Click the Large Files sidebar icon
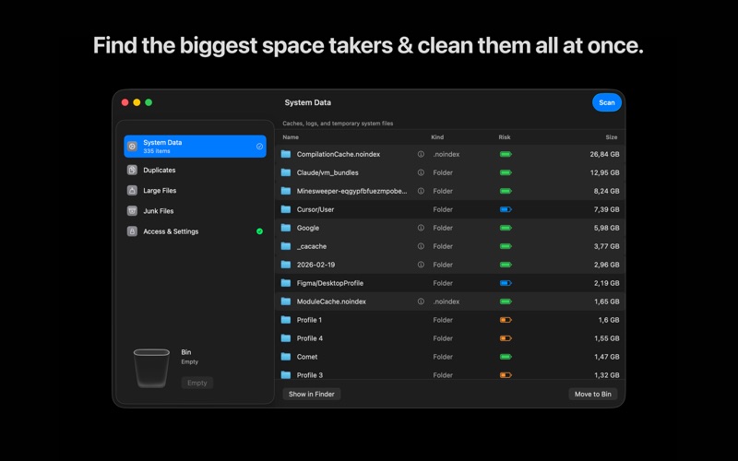The image size is (738, 461). 132,191
